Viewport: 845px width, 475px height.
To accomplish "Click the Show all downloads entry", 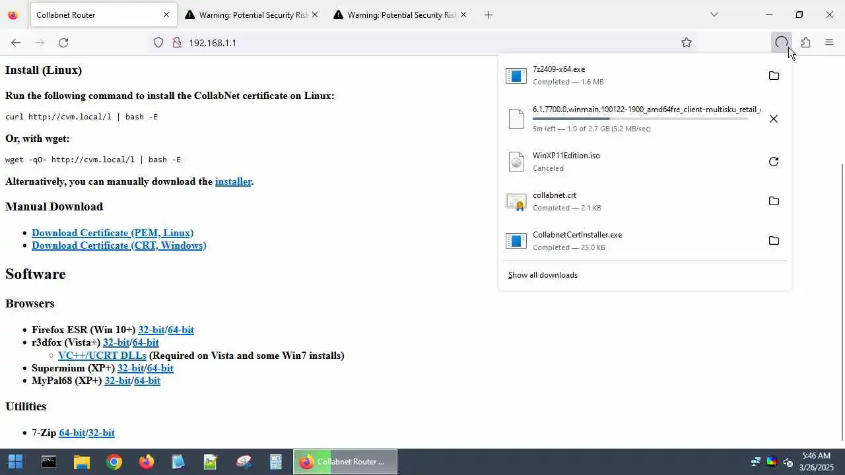I will click(x=543, y=275).
